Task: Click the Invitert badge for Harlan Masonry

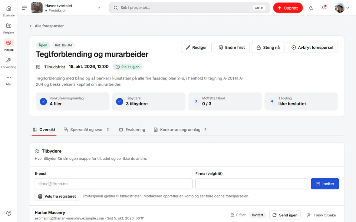Action: pyautogui.click(x=257, y=215)
